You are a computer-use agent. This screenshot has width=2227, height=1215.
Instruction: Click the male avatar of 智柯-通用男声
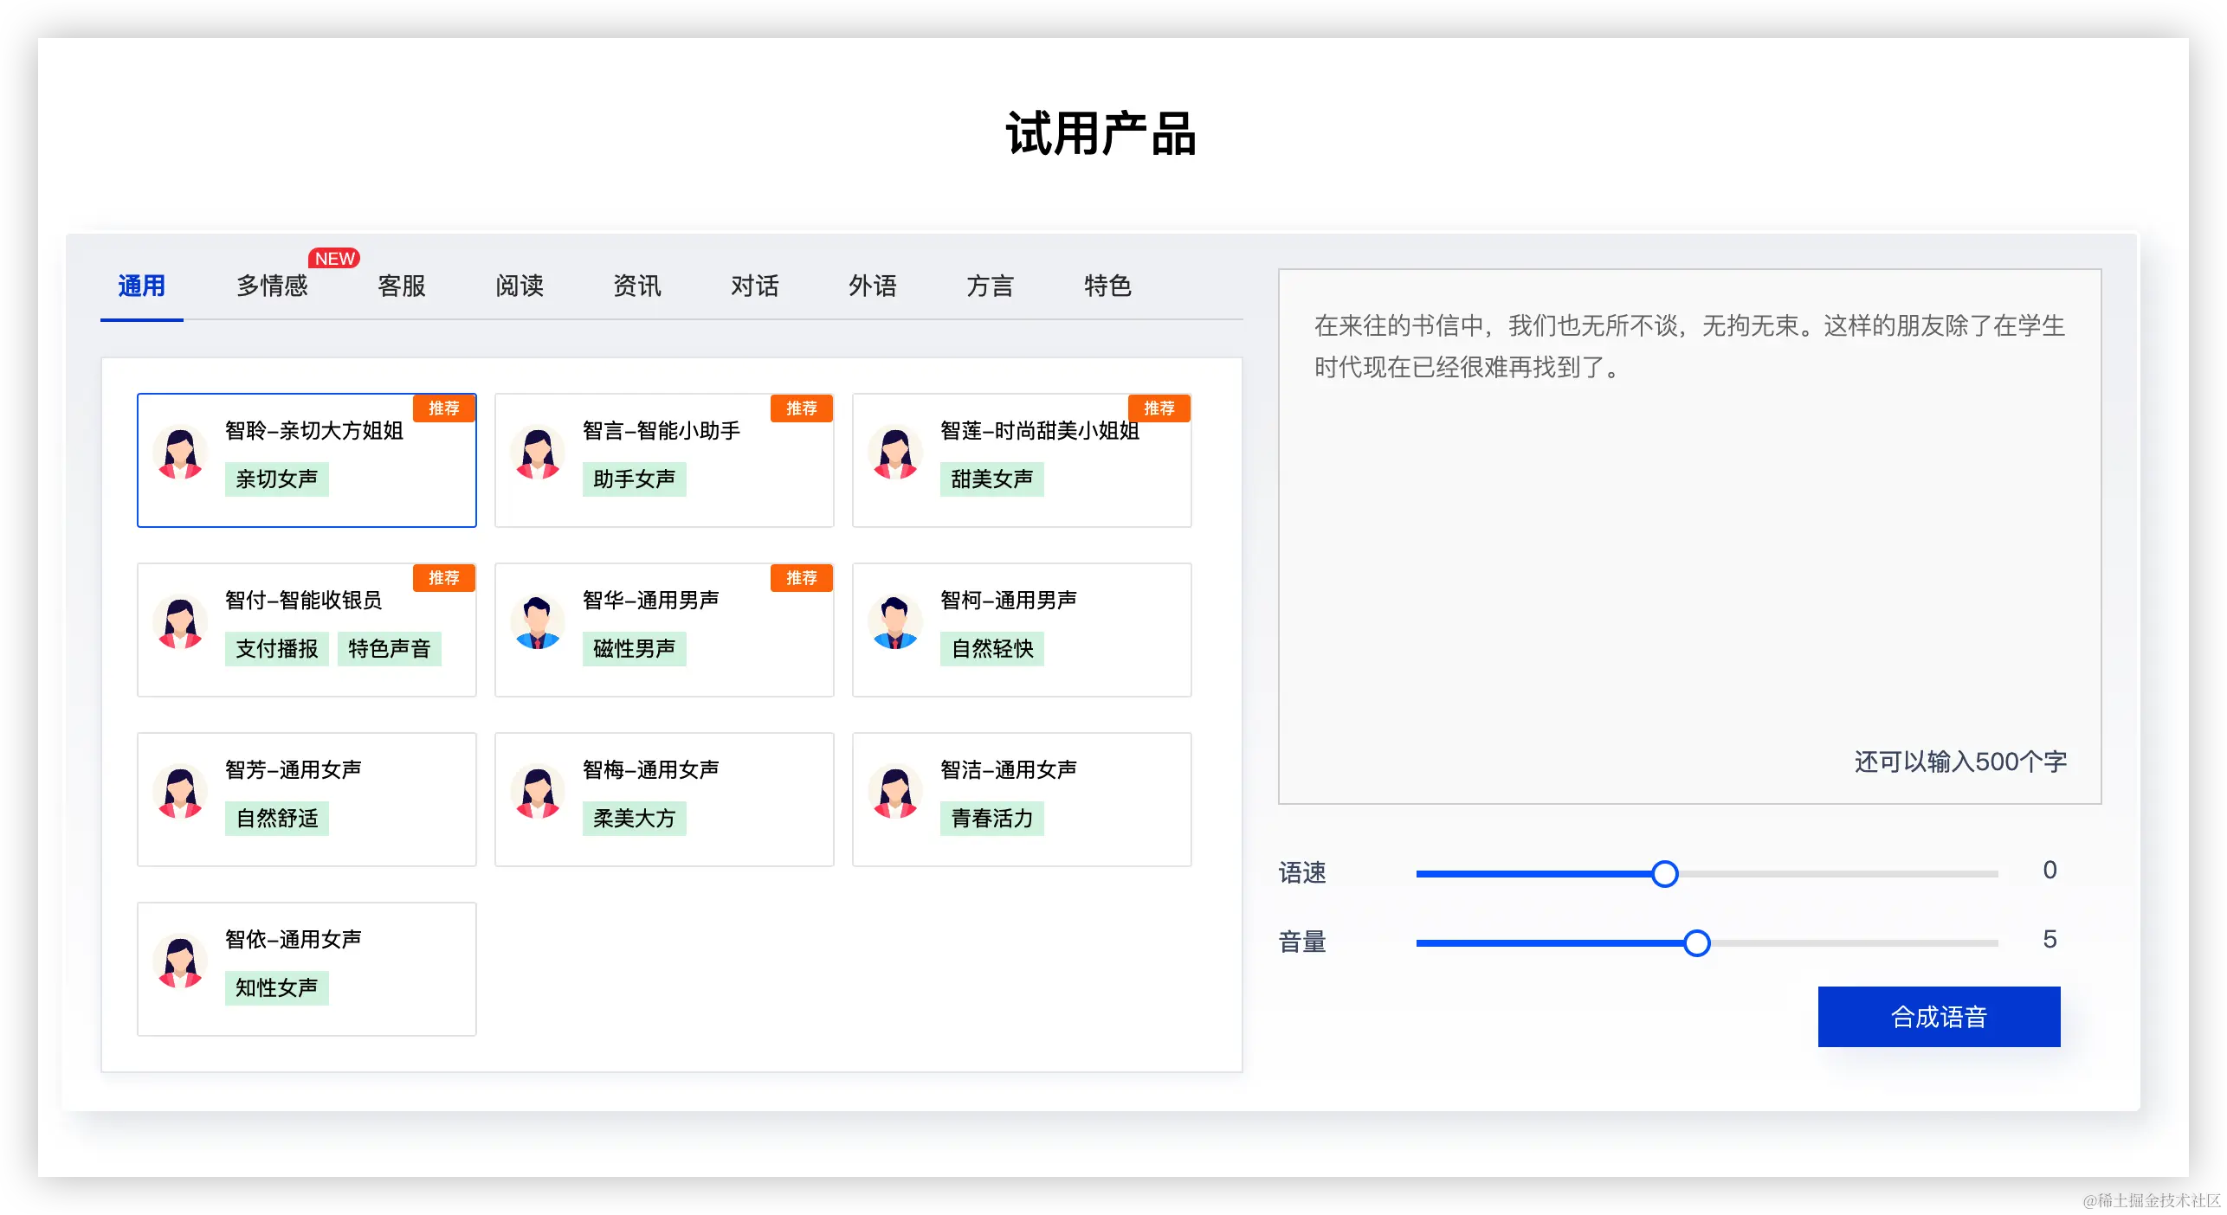coord(895,624)
